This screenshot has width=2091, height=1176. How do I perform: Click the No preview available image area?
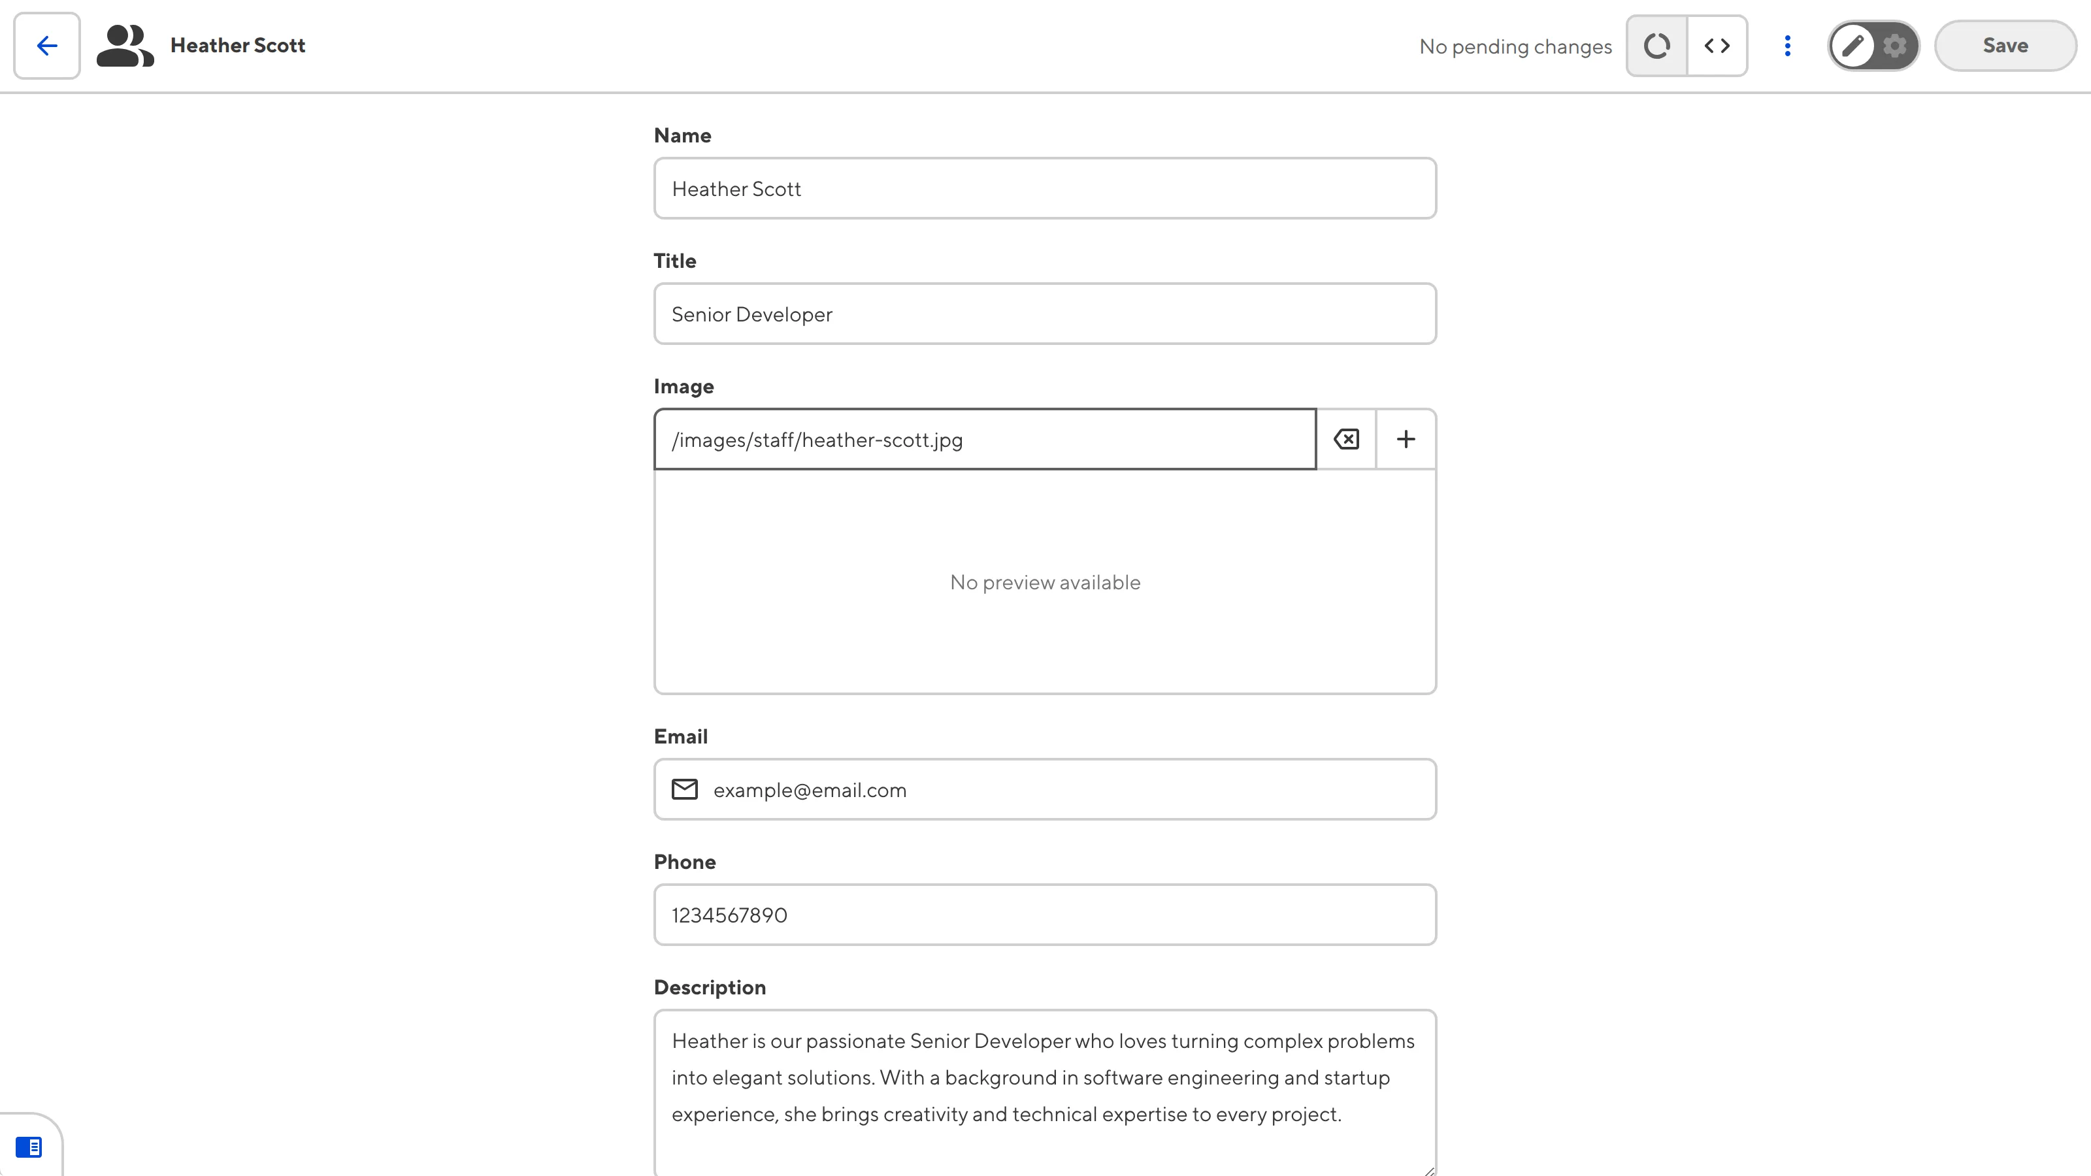1045,582
